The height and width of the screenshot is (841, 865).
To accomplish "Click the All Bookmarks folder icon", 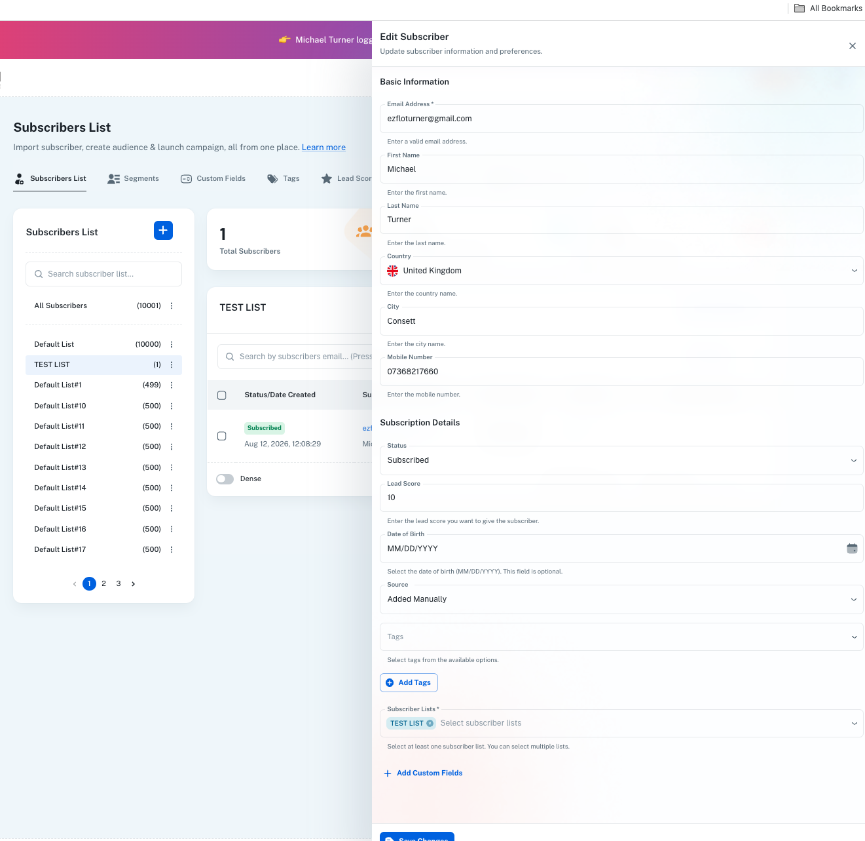I will (800, 9).
